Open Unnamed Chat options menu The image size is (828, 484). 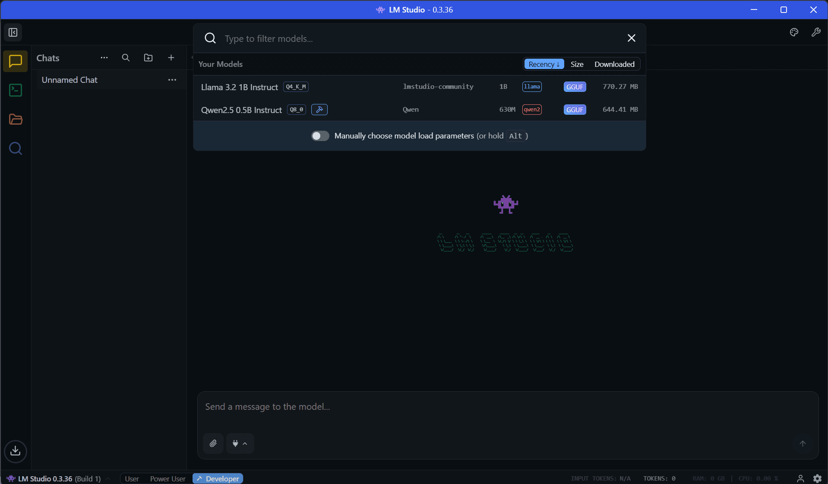tap(172, 80)
